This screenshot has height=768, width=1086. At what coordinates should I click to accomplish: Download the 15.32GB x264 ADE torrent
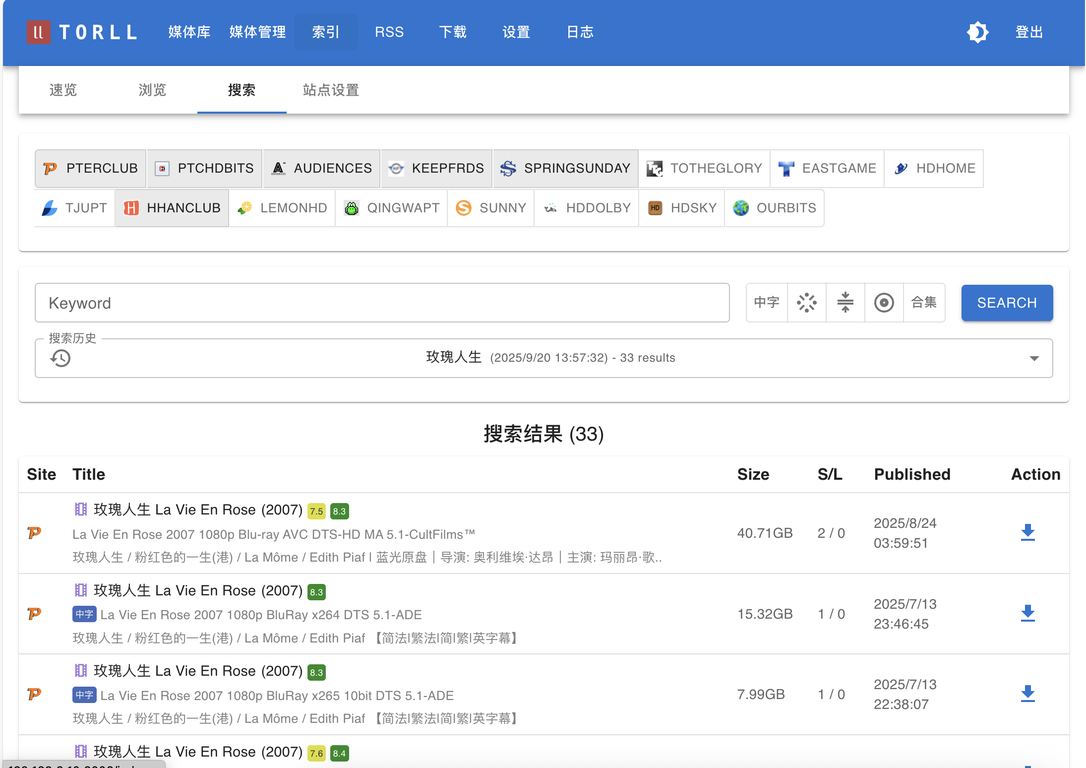click(x=1027, y=613)
